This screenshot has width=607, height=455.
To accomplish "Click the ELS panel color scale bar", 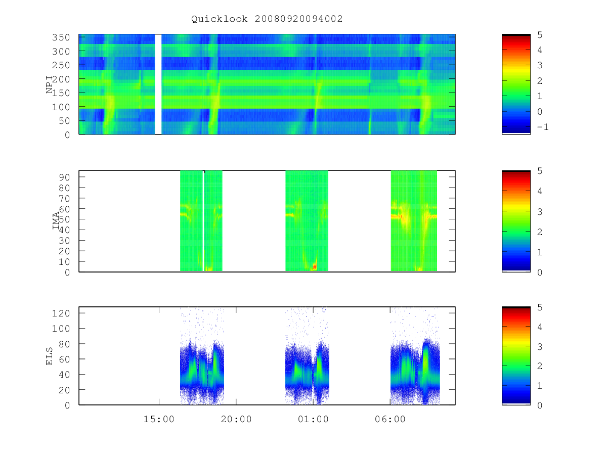I will click(516, 356).
